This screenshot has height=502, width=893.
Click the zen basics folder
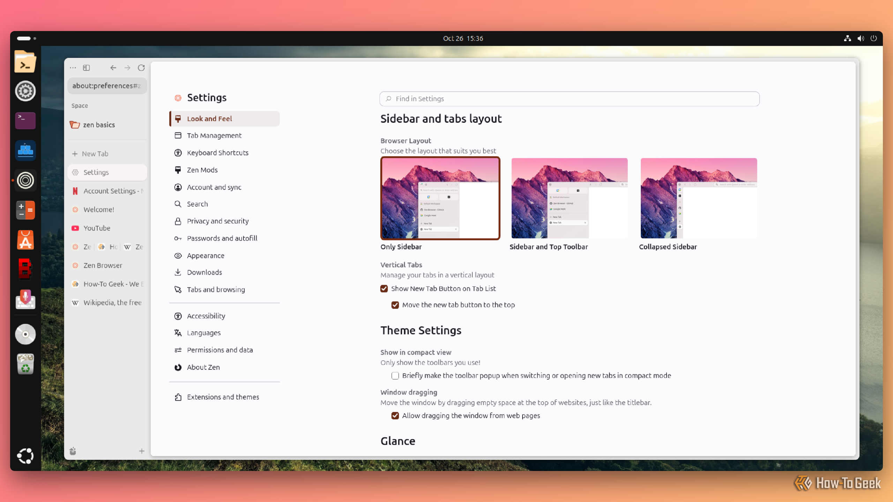click(x=107, y=125)
